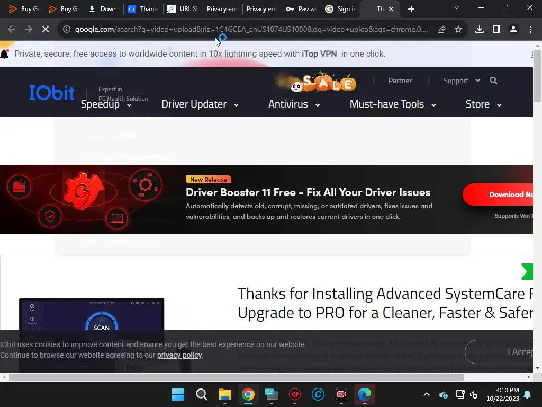The width and height of the screenshot is (542, 407).
Task: Open the Chrome three-dot menu
Action: [x=530, y=30]
